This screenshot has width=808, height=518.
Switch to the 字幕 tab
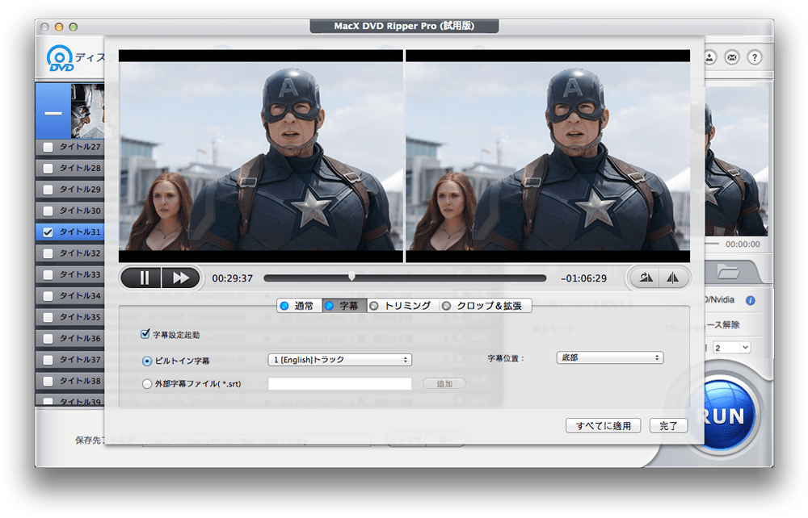click(x=344, y=306)
